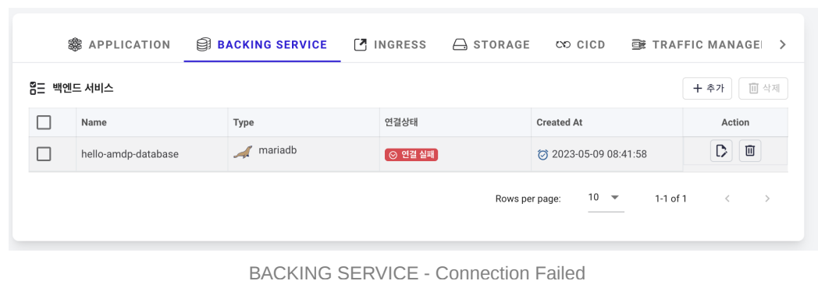818x295 pixels.
Task: Open the Traffic Management tab
Action: [696, 44]
